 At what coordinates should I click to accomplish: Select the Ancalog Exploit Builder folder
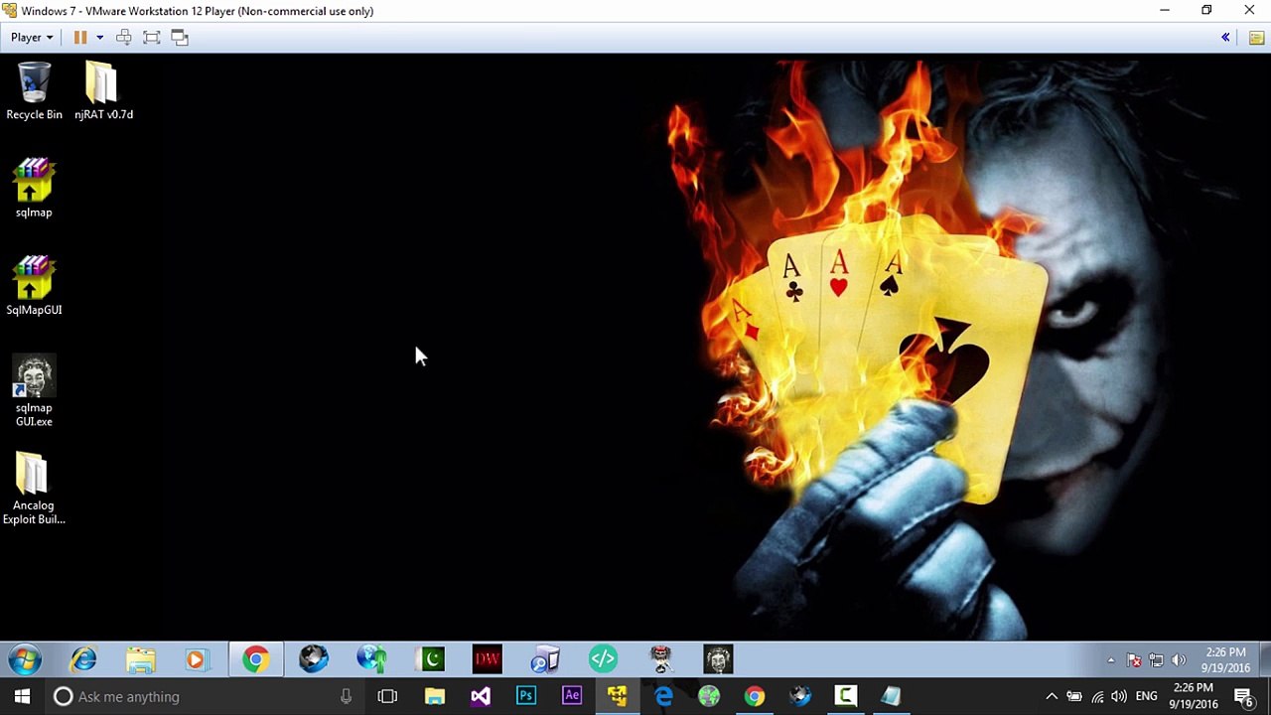[x=34, y=489]
